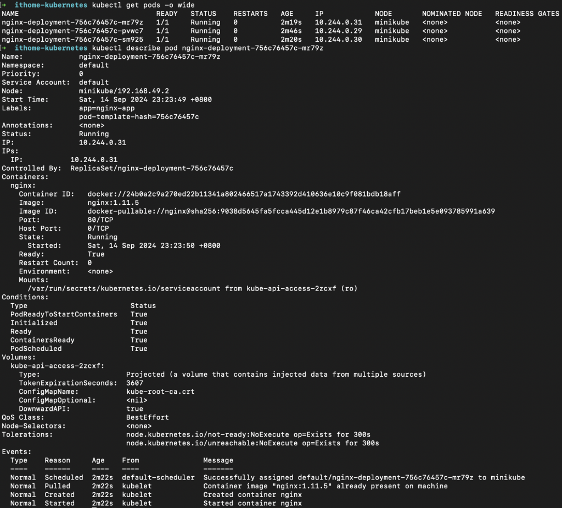Click the Image ID sha256 string
This screenshot has width=562, height=508.
coord(291,211)
